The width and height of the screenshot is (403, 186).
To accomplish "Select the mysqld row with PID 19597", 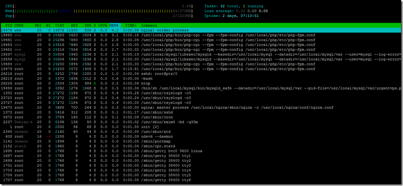I will click(201, 54).
